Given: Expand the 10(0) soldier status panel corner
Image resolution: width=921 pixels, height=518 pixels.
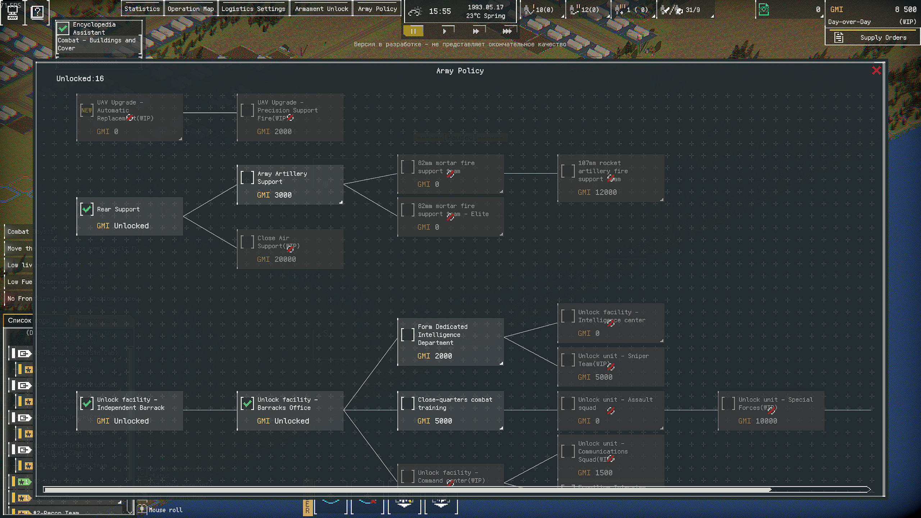Looking at the screenshot, I should [x=562, y=17].
